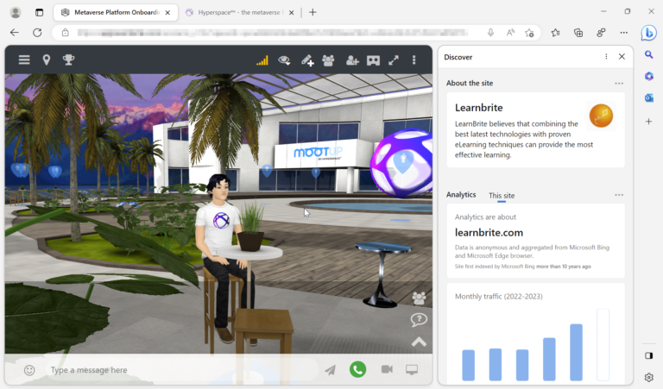Toggle the video camera icon
The height and width of the screenshot is (389, 663).
pyautogui.click(x=387, y=369)
